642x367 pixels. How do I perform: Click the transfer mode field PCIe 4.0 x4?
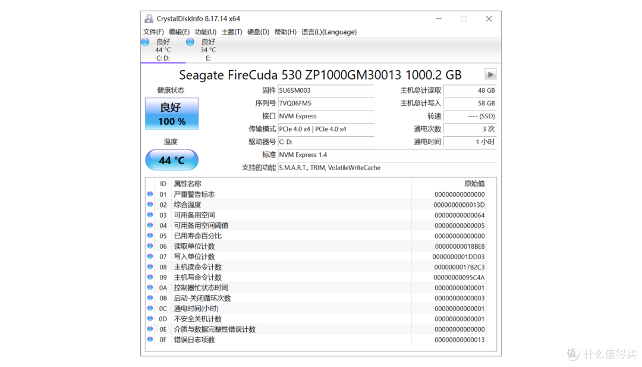(x=326, y=129)
